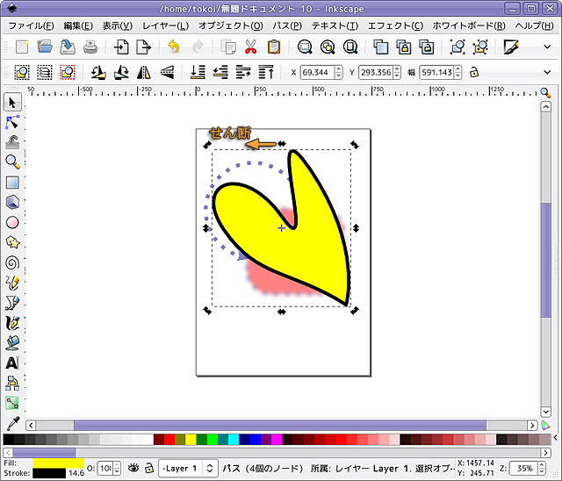
Task: Click the Undo arrow icon
Action: click(x=173, y=47)
